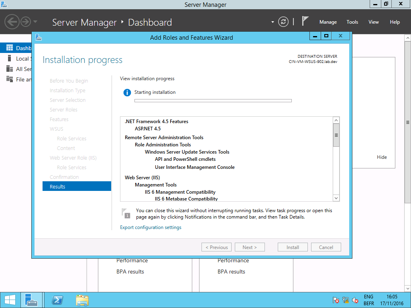Click 'Management Tools' entry in list
Viewport: 411px width, 308px height.
[156, 185]
